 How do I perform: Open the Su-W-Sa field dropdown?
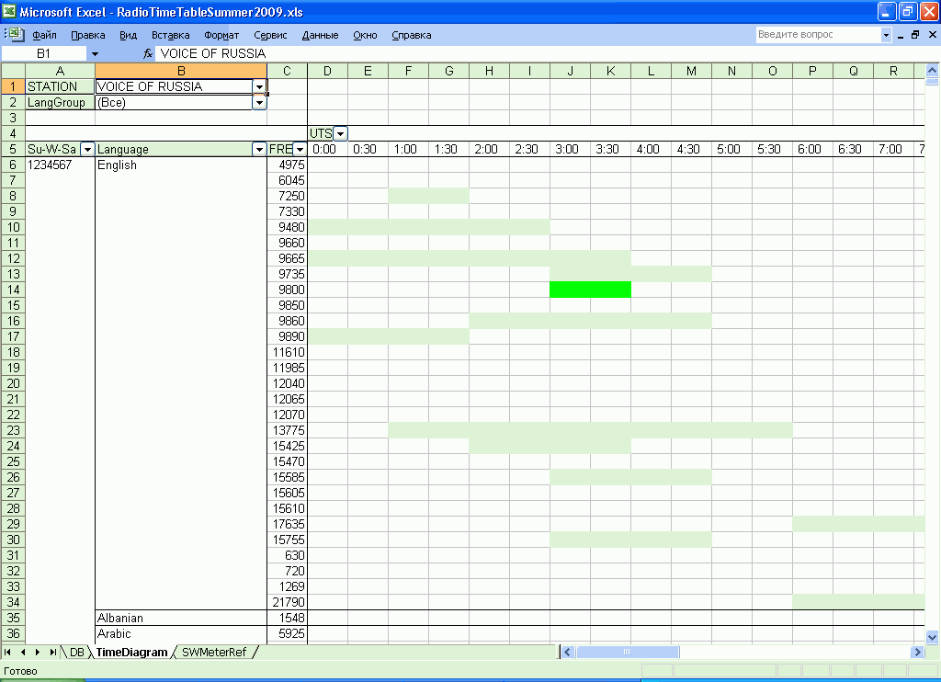point(87,149)
